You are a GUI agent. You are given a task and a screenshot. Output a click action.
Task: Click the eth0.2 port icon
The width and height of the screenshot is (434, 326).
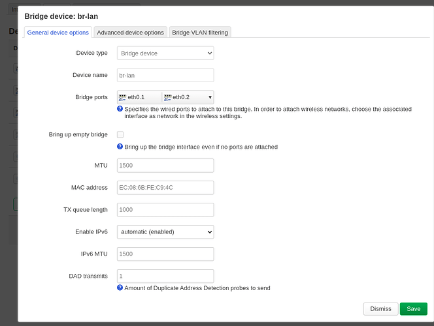167,97
